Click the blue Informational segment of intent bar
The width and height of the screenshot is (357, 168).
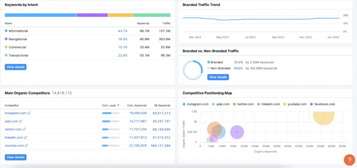(x=41, y=15)
